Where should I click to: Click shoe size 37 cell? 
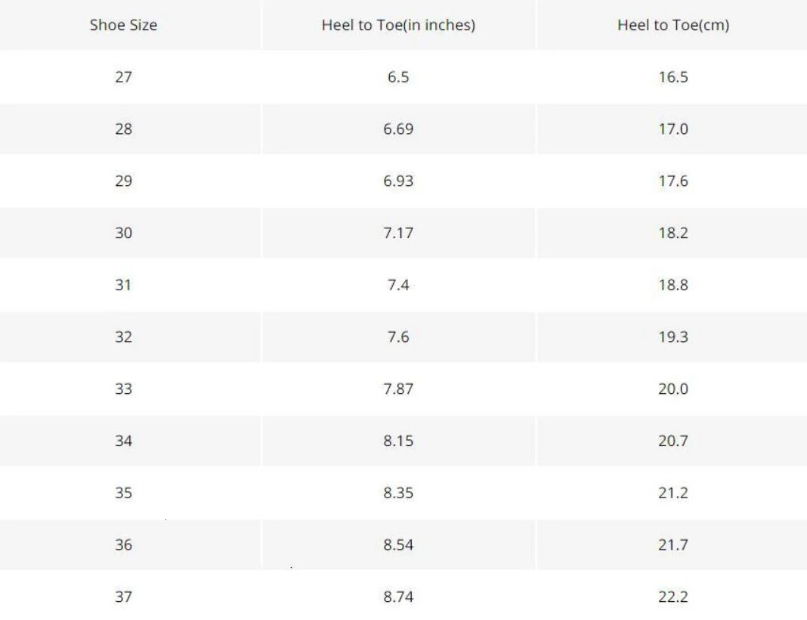123,597
